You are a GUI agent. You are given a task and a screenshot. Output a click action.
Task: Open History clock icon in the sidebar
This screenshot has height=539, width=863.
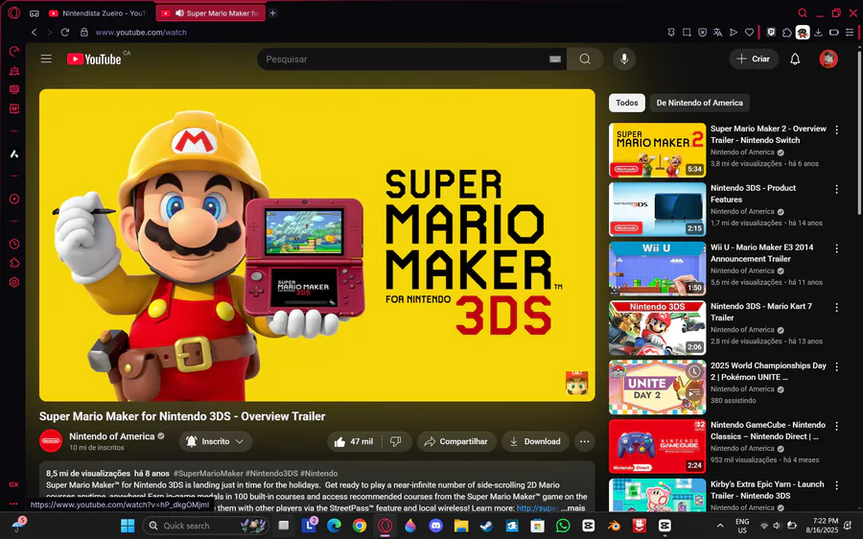[14, 244]
